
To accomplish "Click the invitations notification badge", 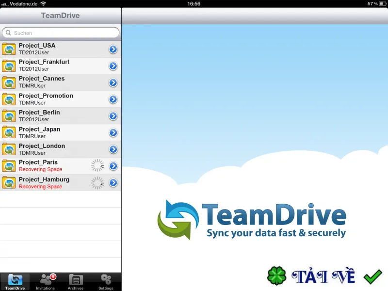I will (x=53, y=276).
